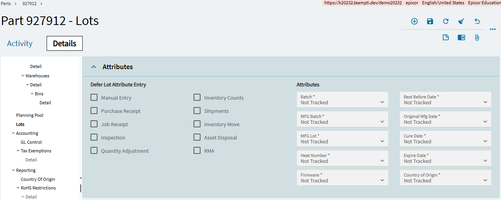Enable the Manual Entry checkbox

coord(94,98)
